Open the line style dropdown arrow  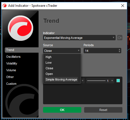coord(83,81)
